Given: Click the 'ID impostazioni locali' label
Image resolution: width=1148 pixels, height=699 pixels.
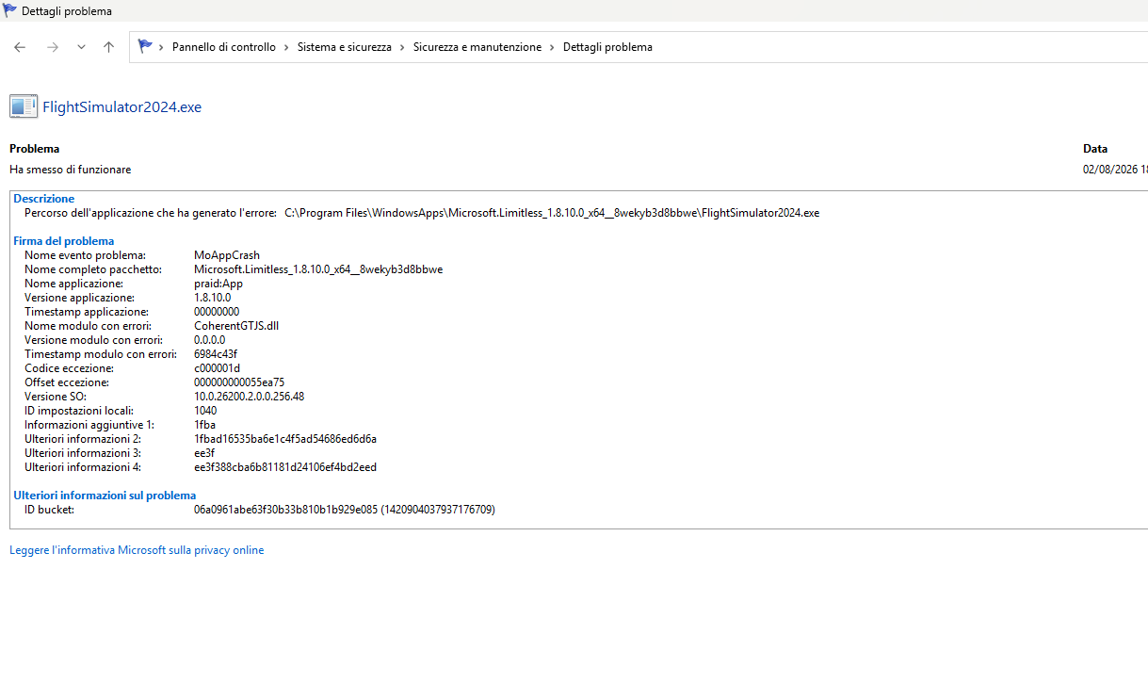Looking at the screenshot, I should click(x=79, y=411).
